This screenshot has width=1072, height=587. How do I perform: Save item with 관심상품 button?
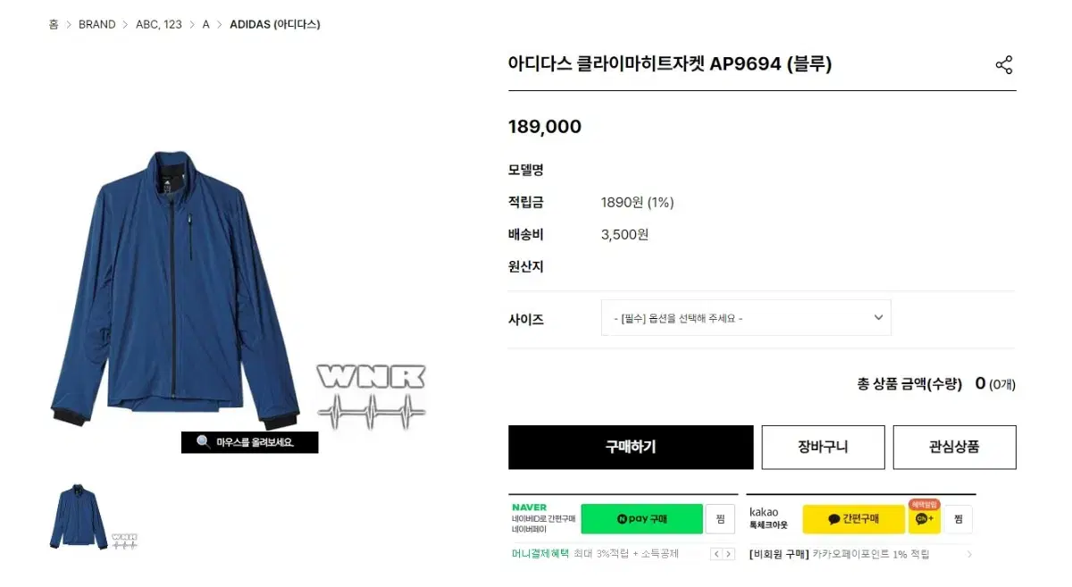(954, 447)
